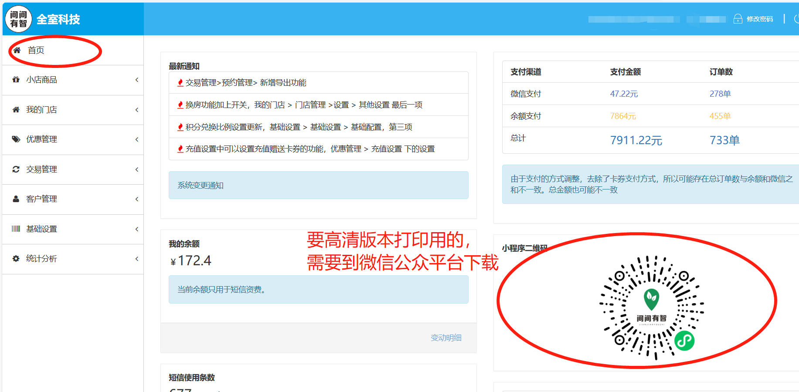Image resolution: width=799 pixels, height=392 pixels.
Task: Click the refresh icon for 交易管理
Action: tap(16, 169)
